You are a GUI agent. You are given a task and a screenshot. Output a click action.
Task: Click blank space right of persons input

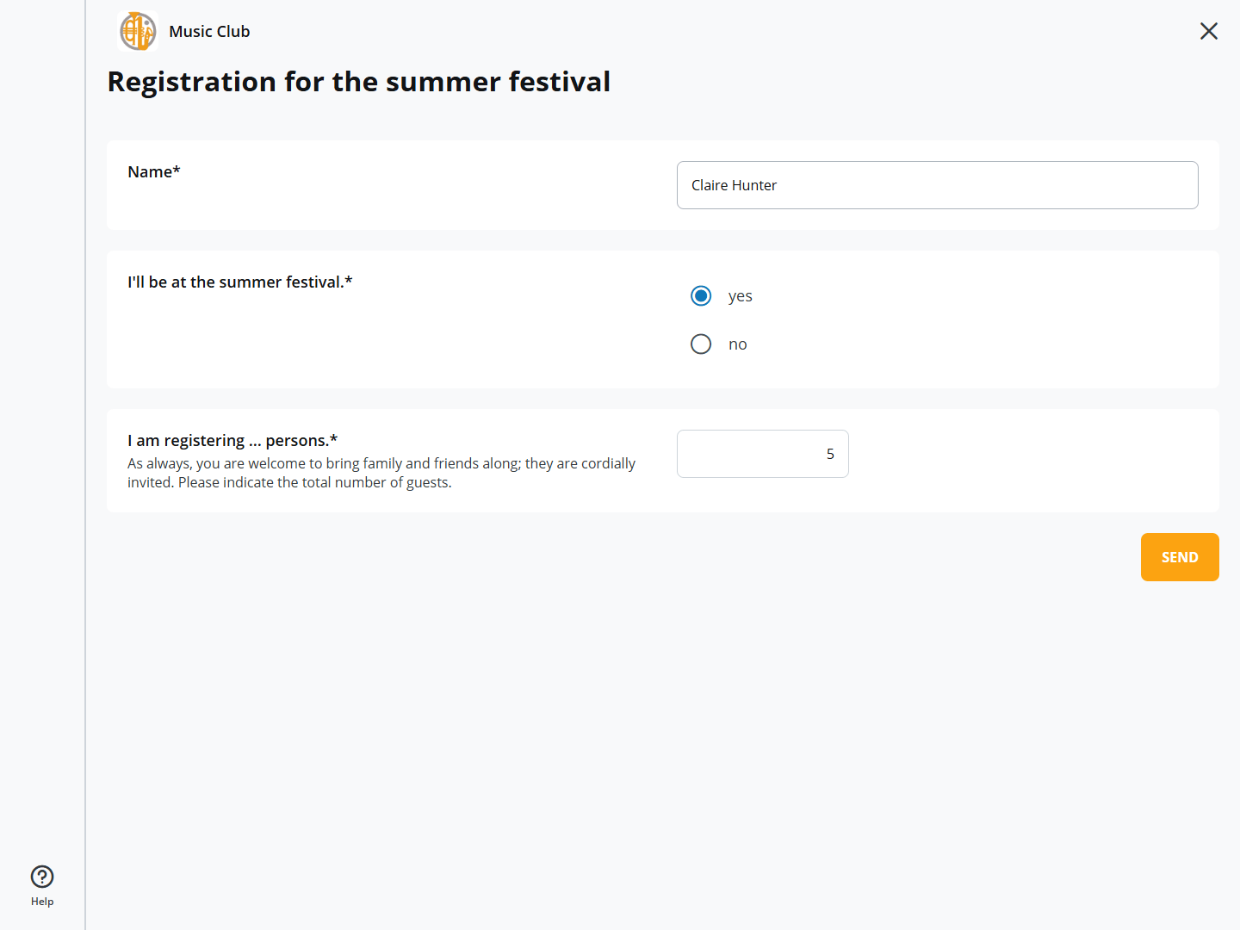click(1033, 454)
